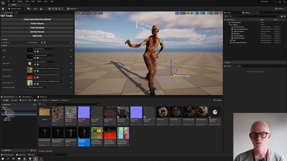Open Spotify from the taskbar
287x161 pixels.
pos(25,159)
